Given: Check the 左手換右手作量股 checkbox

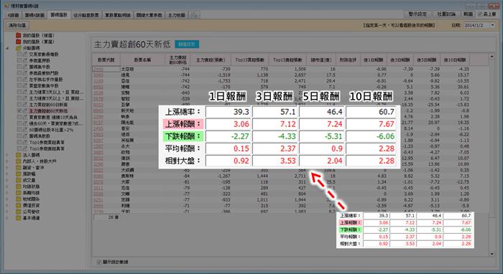Looking at the screenshot, I should 19,80.
